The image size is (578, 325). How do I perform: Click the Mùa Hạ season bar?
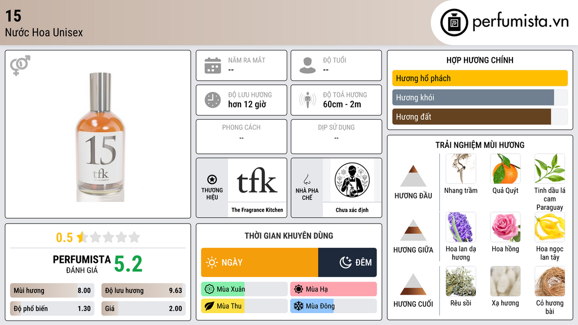[334, 289]
